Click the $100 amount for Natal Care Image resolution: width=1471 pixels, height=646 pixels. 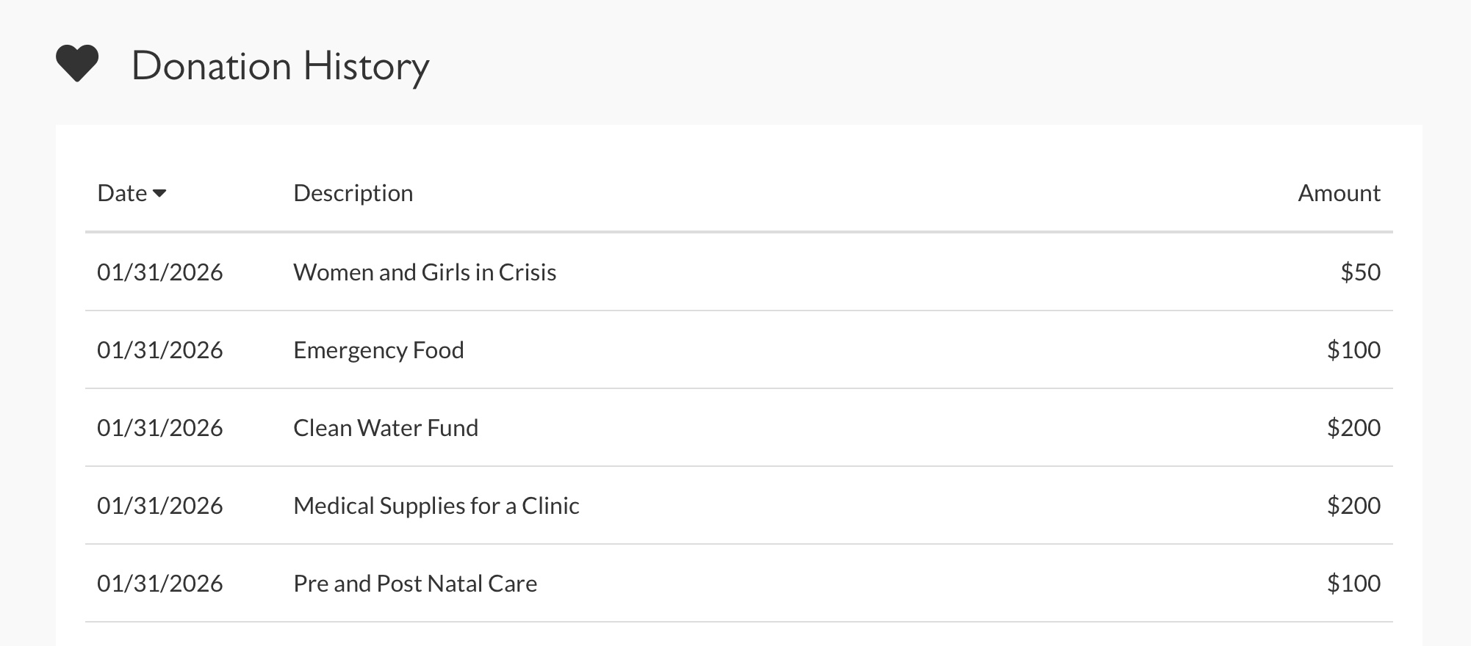1353,584
